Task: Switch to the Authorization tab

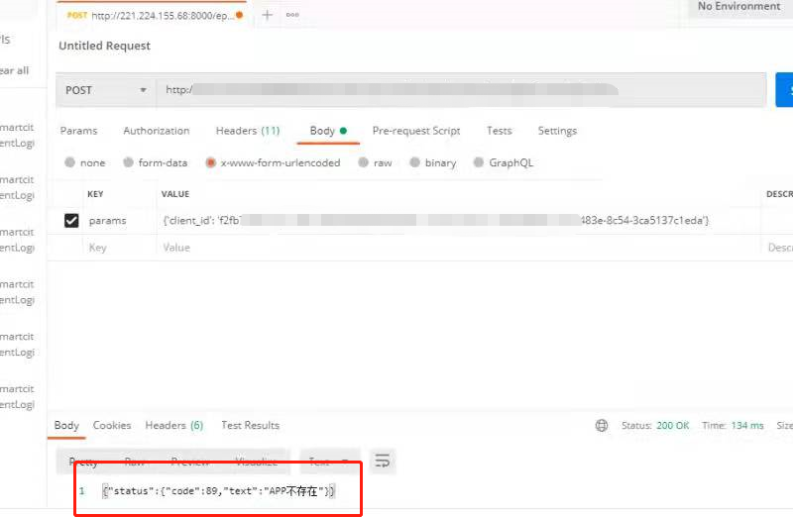Action: (x=156, y=131)
